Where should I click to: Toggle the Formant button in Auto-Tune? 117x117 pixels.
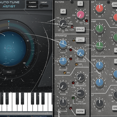(32, 6)
